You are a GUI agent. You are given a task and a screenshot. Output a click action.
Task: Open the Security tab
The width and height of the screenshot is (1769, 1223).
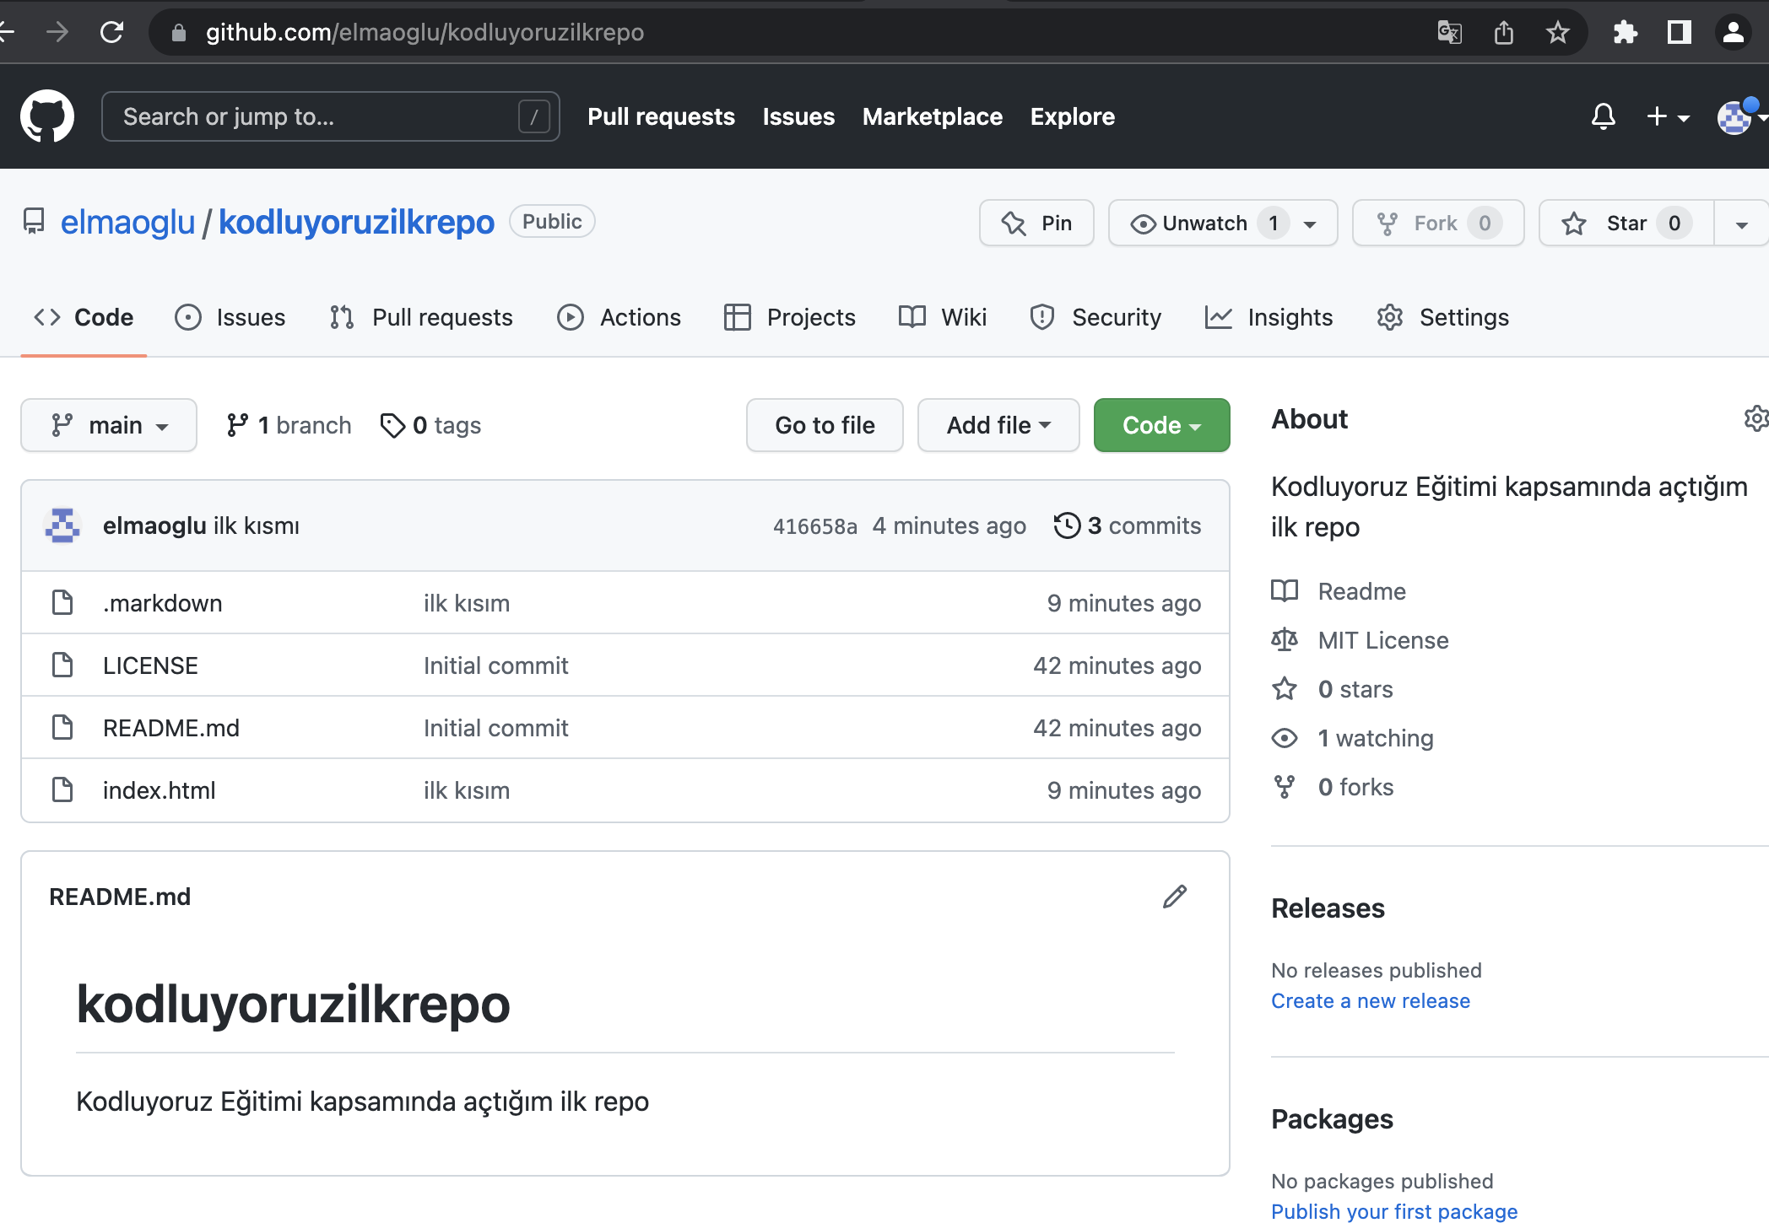click(1095, 317)
